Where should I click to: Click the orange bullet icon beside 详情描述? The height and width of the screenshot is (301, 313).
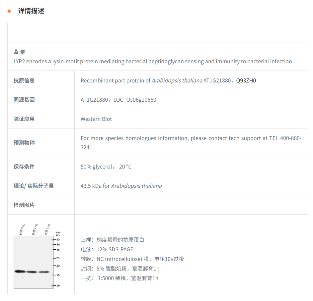9,11
